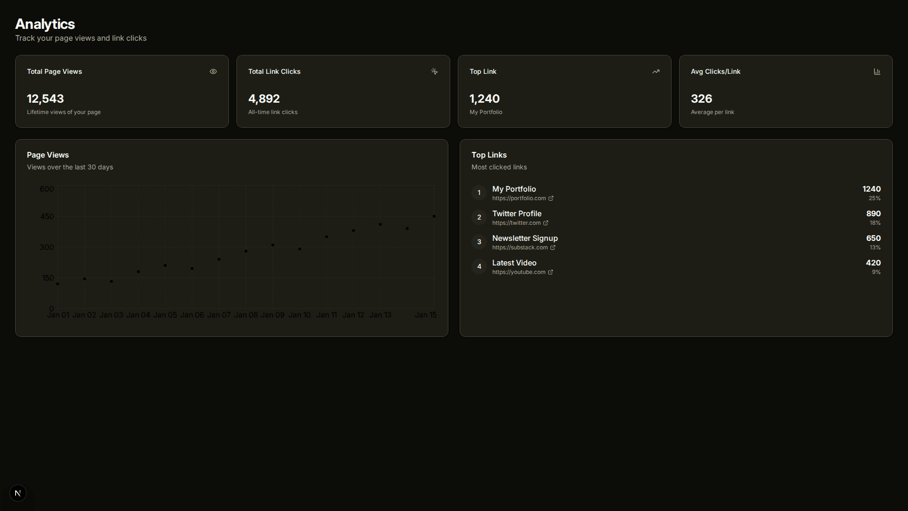Viewport: 908px width, 511px height.
Task: Click the sparkles icon on Total Link Clicks card
Action: pos(434,71)
